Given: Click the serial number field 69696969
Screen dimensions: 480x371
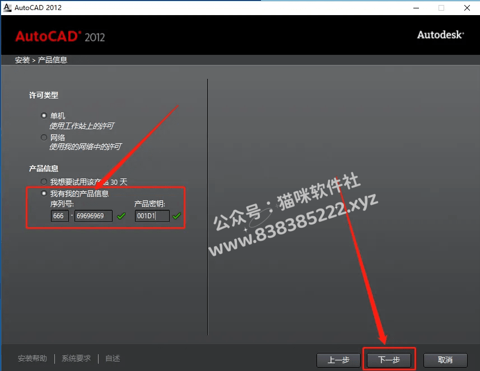Looking at the screenshot, I should click(94, 216).
